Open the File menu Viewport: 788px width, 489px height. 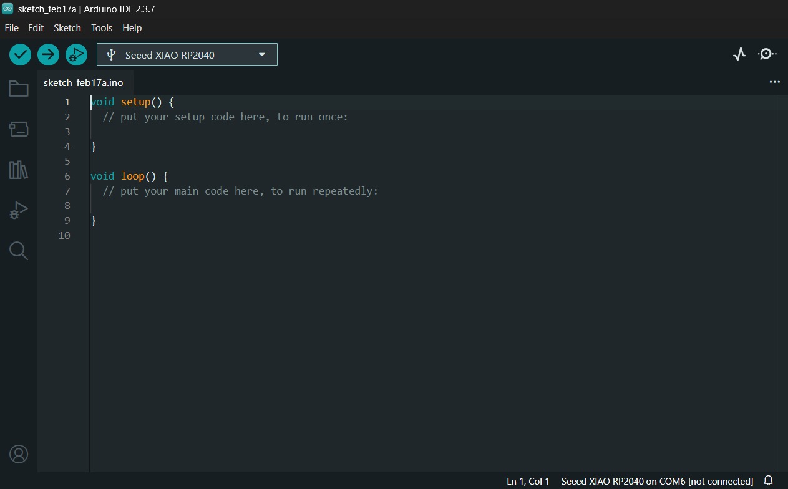(11, 28)
